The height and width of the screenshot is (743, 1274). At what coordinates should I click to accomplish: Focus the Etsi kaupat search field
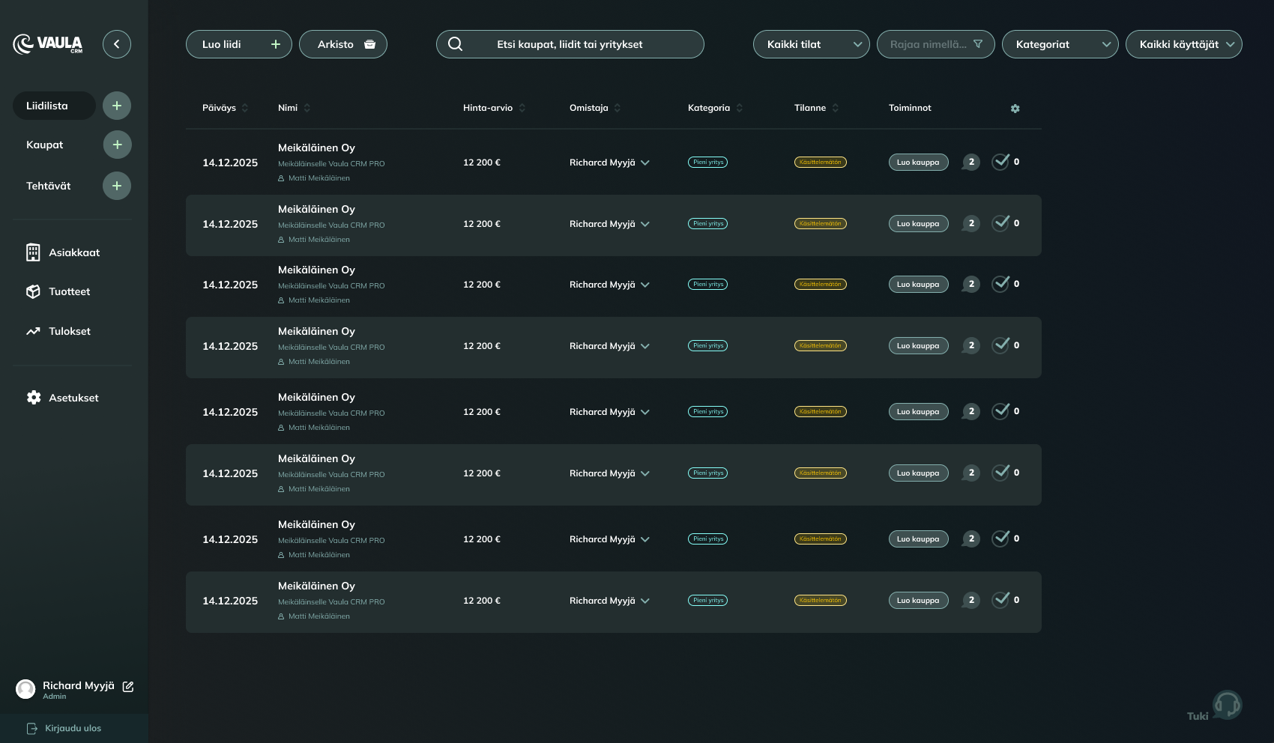[x=570, y=44]
